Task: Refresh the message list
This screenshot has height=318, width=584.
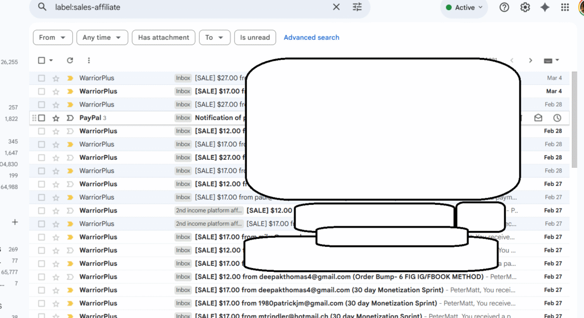Action: point(70,60)
